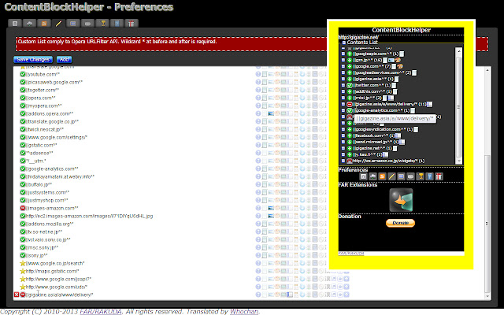Screen dimensions: 504x315
Task: Click the popup Contents List scrollbar up arrow
Action: point(458,51)
